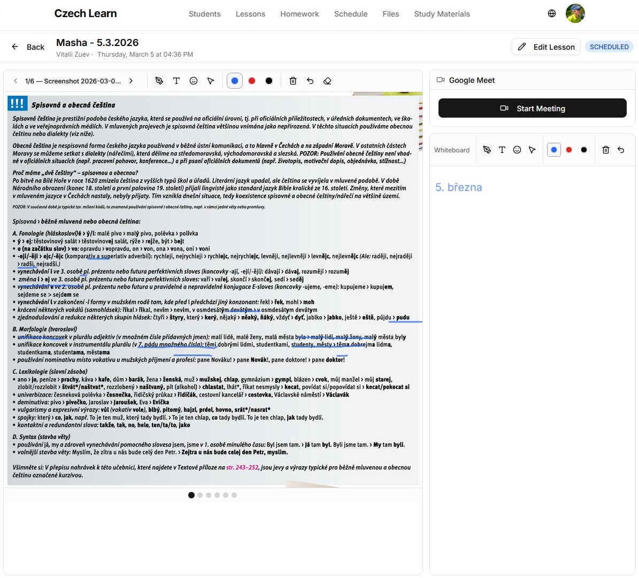Screen dimensions: 639x578
Task: Go to previous screenshot with left chevron
Action: tap(16, 81)
